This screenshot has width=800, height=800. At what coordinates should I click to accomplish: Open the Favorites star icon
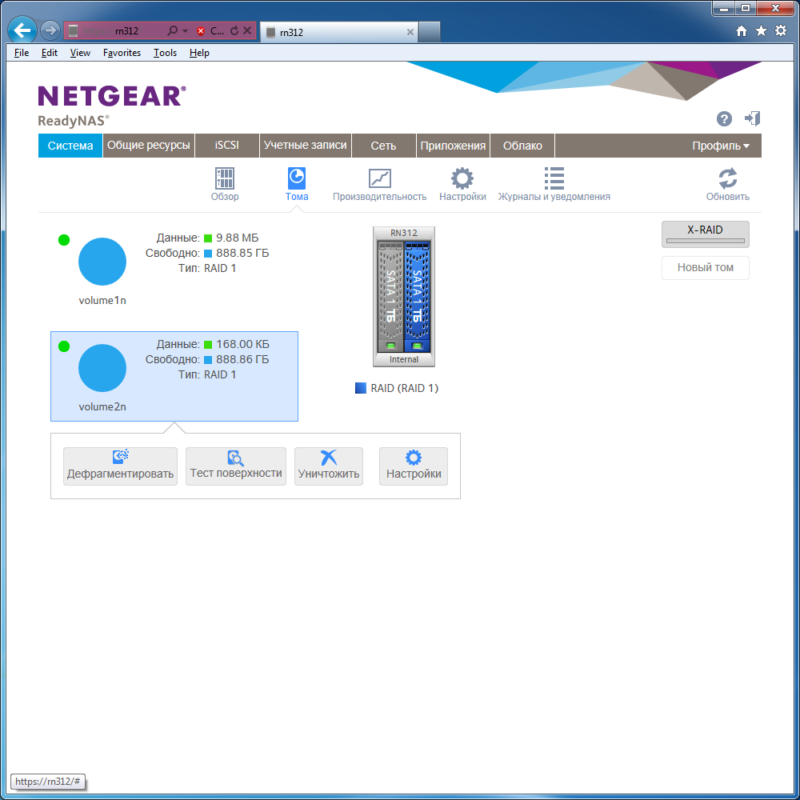(x=762, y=31)
